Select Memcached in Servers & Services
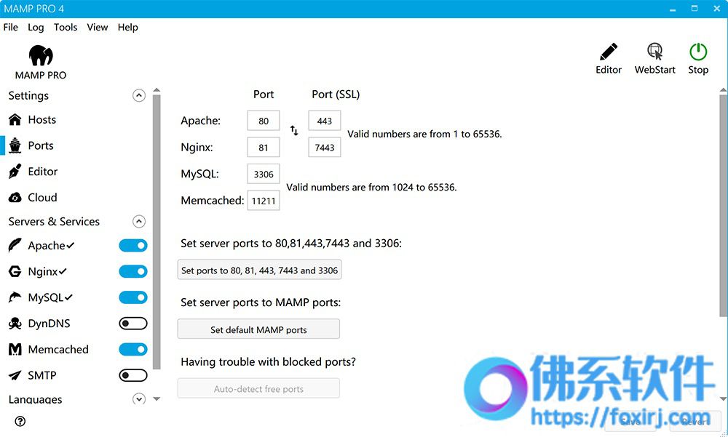This screenshot has width=728, height=437. pos(58,349)
